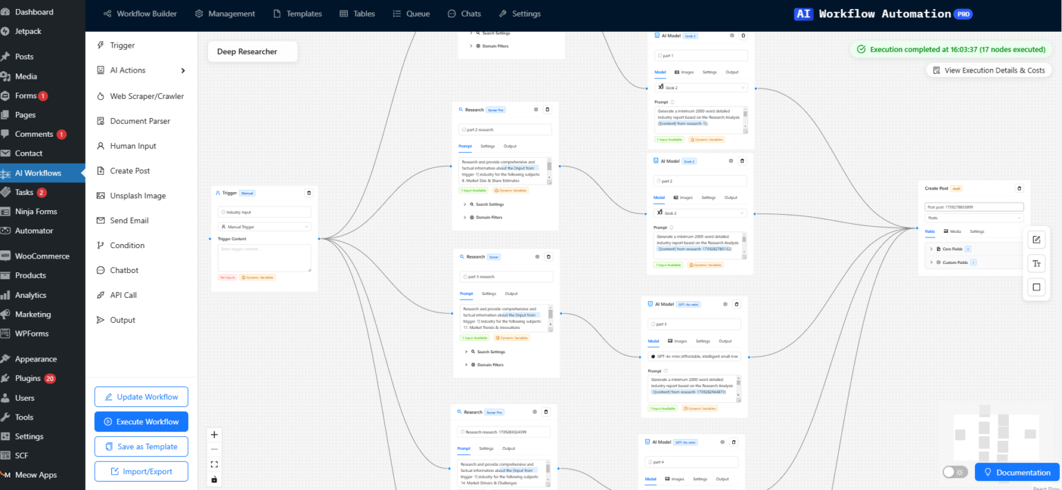Add a Web Scraper/Crawler node
Image resolution: width=1062 pixels, height=490 pixels.
(x=141, y=96)
